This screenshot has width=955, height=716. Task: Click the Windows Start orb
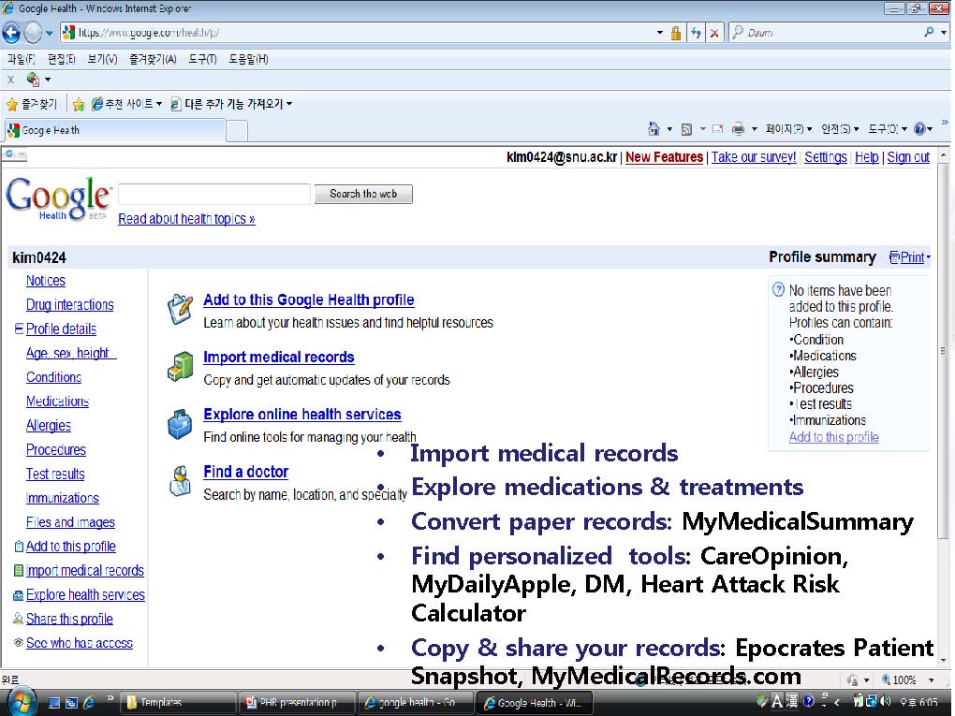[21, 702]
